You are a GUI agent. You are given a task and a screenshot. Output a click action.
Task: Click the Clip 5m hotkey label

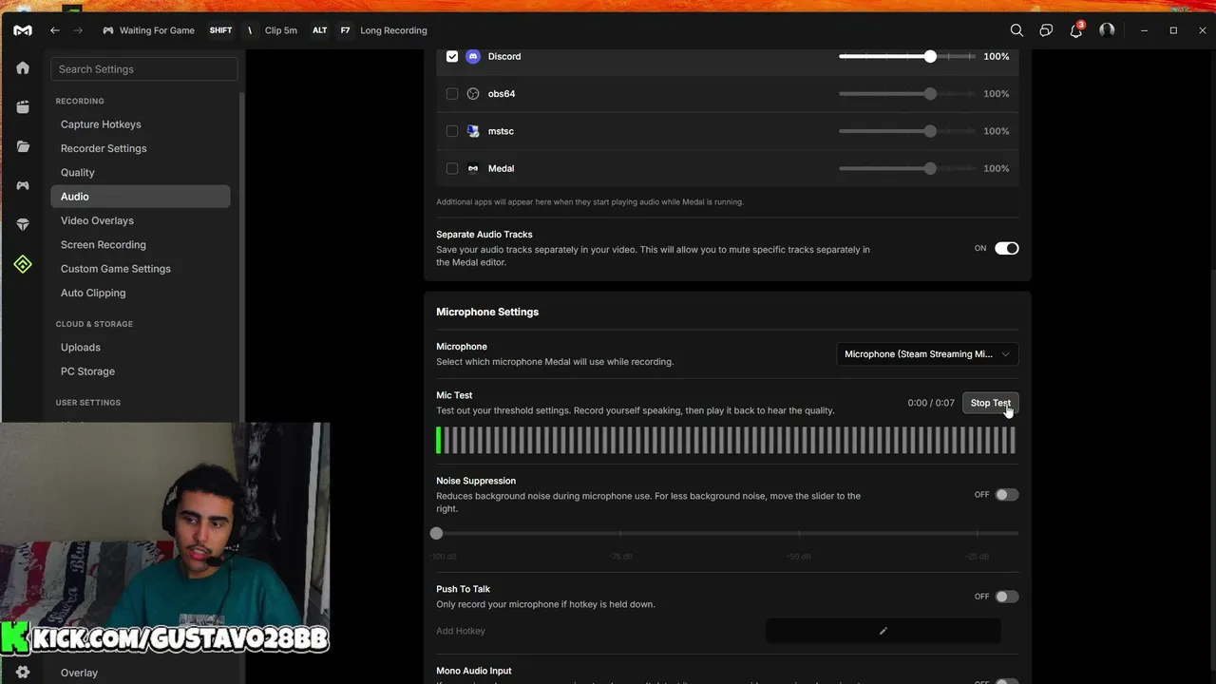click(281, 30)
